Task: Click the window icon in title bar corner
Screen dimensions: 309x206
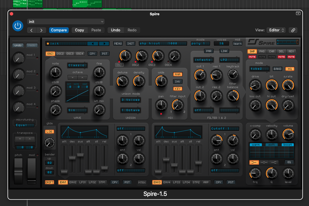Action: pyautogui.click(x=298, y=13)
